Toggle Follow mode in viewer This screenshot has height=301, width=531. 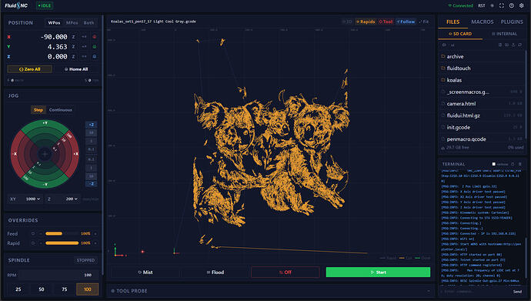click(x=406, y=22)
